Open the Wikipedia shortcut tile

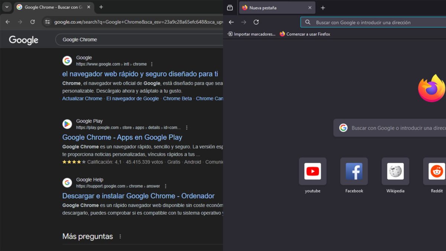click(395, 171)
